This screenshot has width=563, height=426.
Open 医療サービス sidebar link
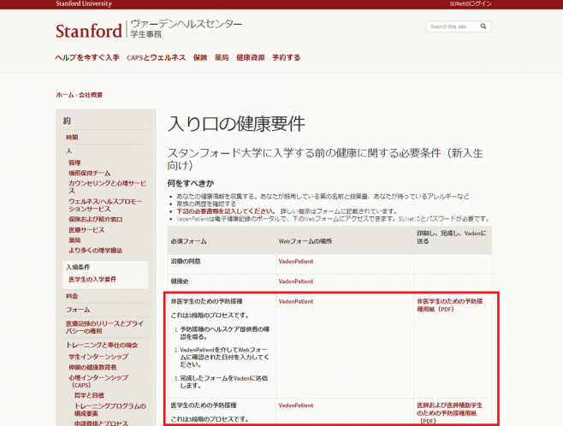(86, 230)
